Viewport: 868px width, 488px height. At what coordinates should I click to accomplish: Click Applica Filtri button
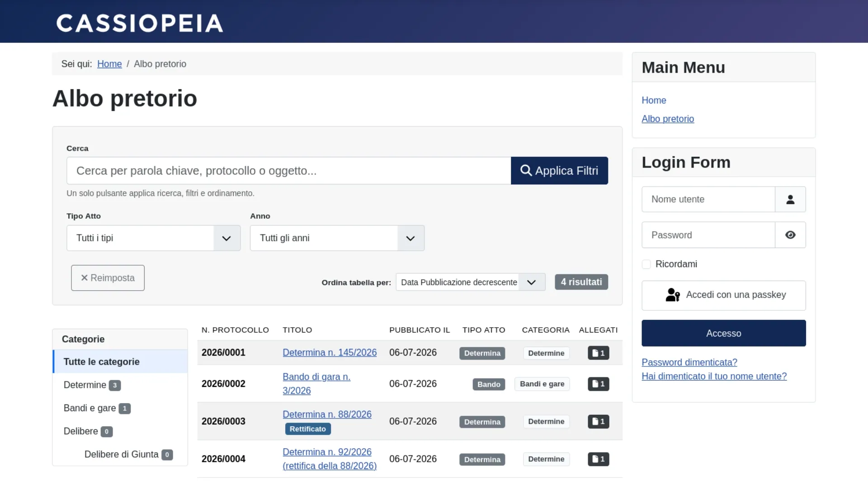coord(559,171)
